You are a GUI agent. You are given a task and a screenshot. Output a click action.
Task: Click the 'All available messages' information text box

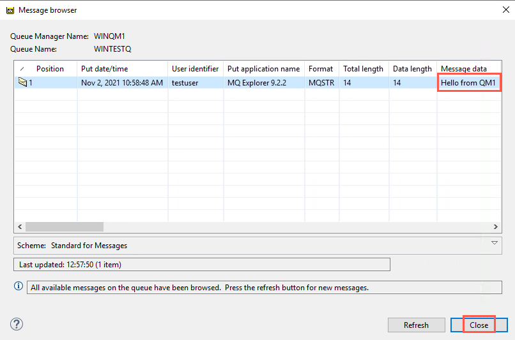tap(265, 288)
